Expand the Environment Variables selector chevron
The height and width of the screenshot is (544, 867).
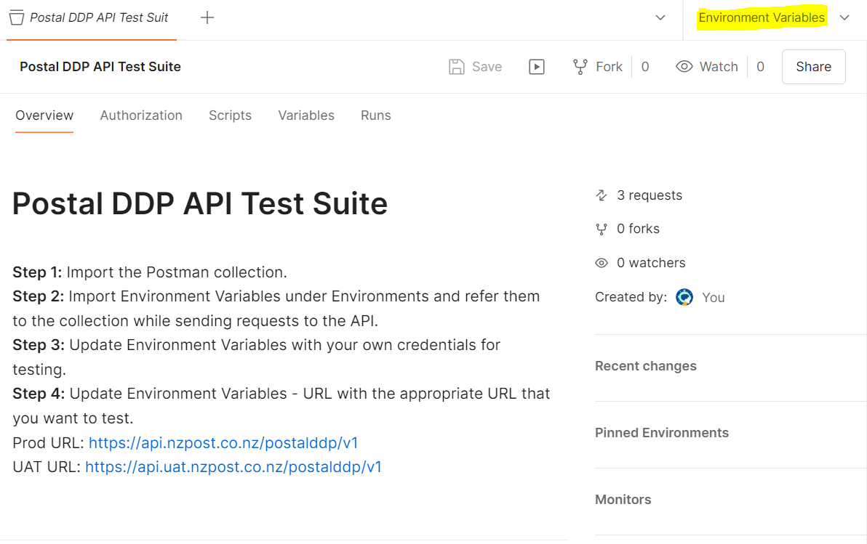[844, 17]
